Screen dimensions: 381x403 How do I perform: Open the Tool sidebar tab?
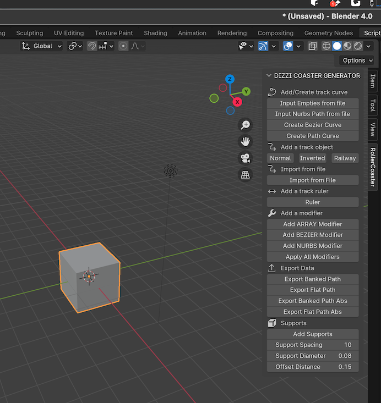(x=373, y=106)
